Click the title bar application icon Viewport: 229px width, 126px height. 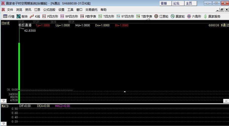(3, 3)
